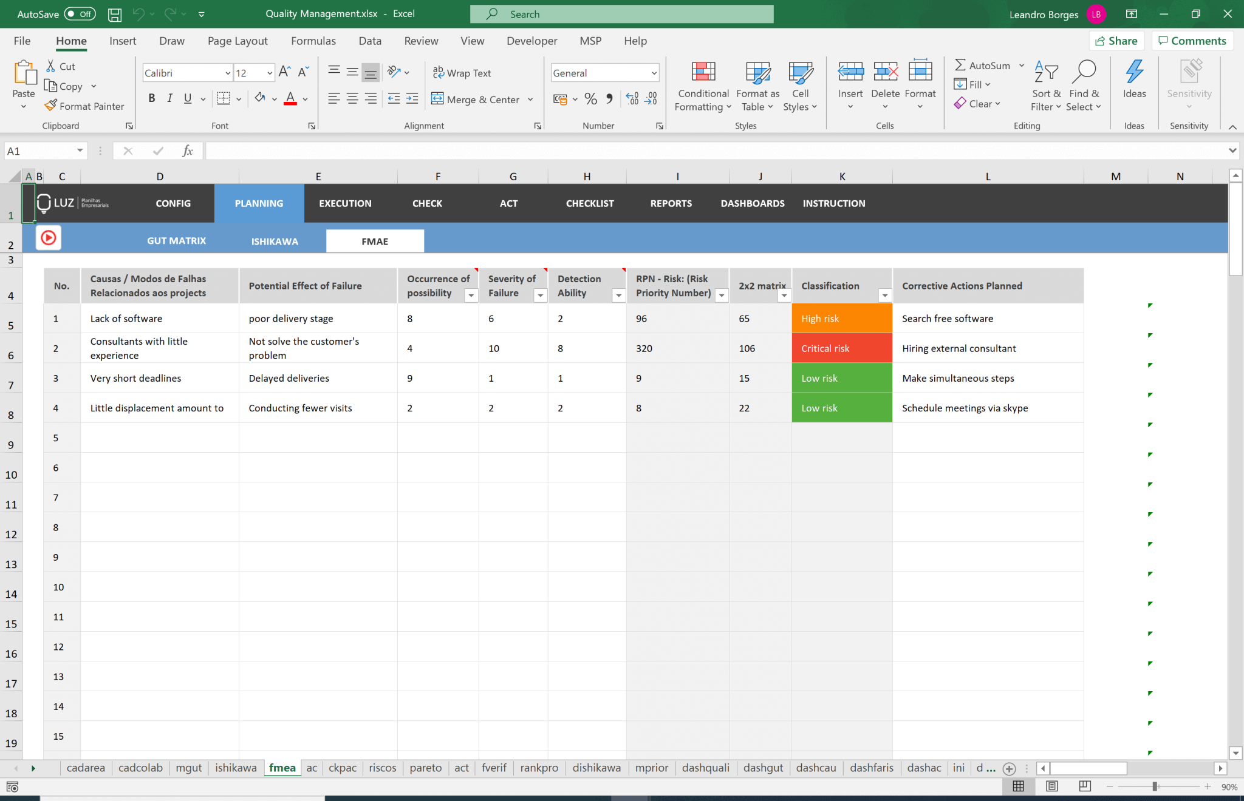The image size is (1244, 801).
Task: Toggle Bottom Align for selected cells
Action: pyautogui.click(x=371, y=73)
